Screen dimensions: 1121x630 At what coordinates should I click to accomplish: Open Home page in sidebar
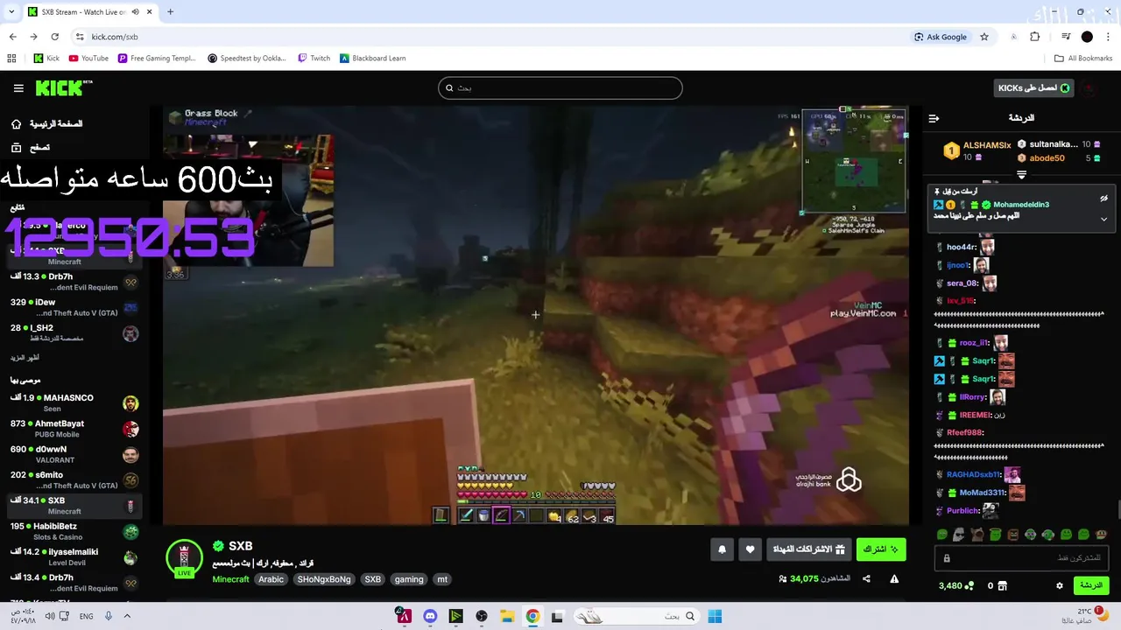pos(47,124)
